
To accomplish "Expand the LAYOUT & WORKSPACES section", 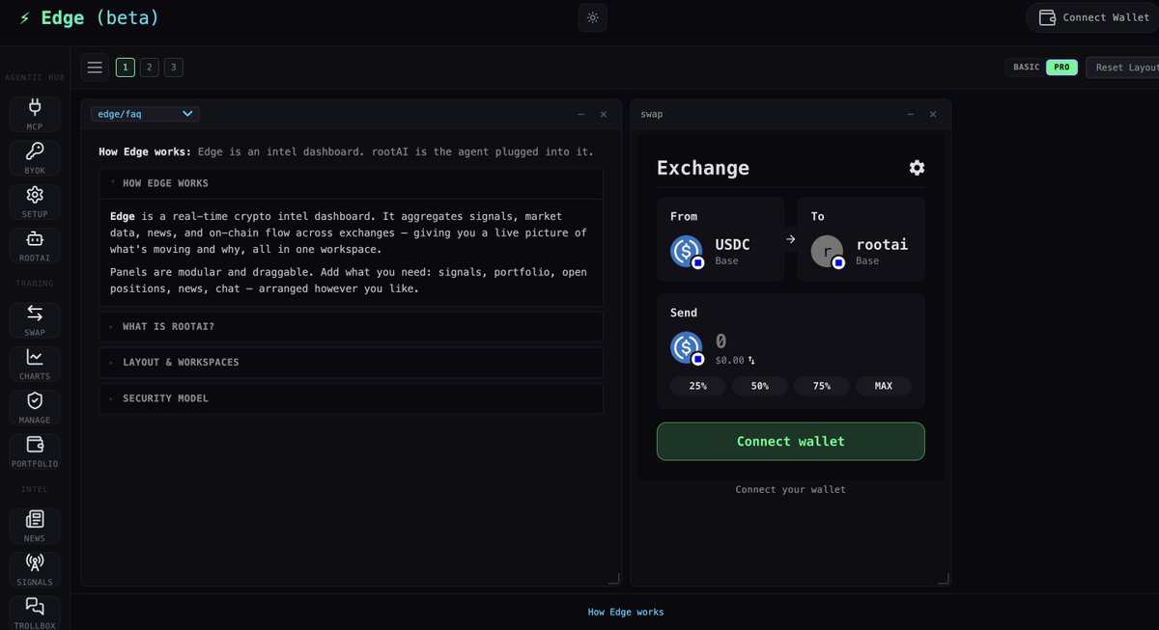I will click(352, 362).
